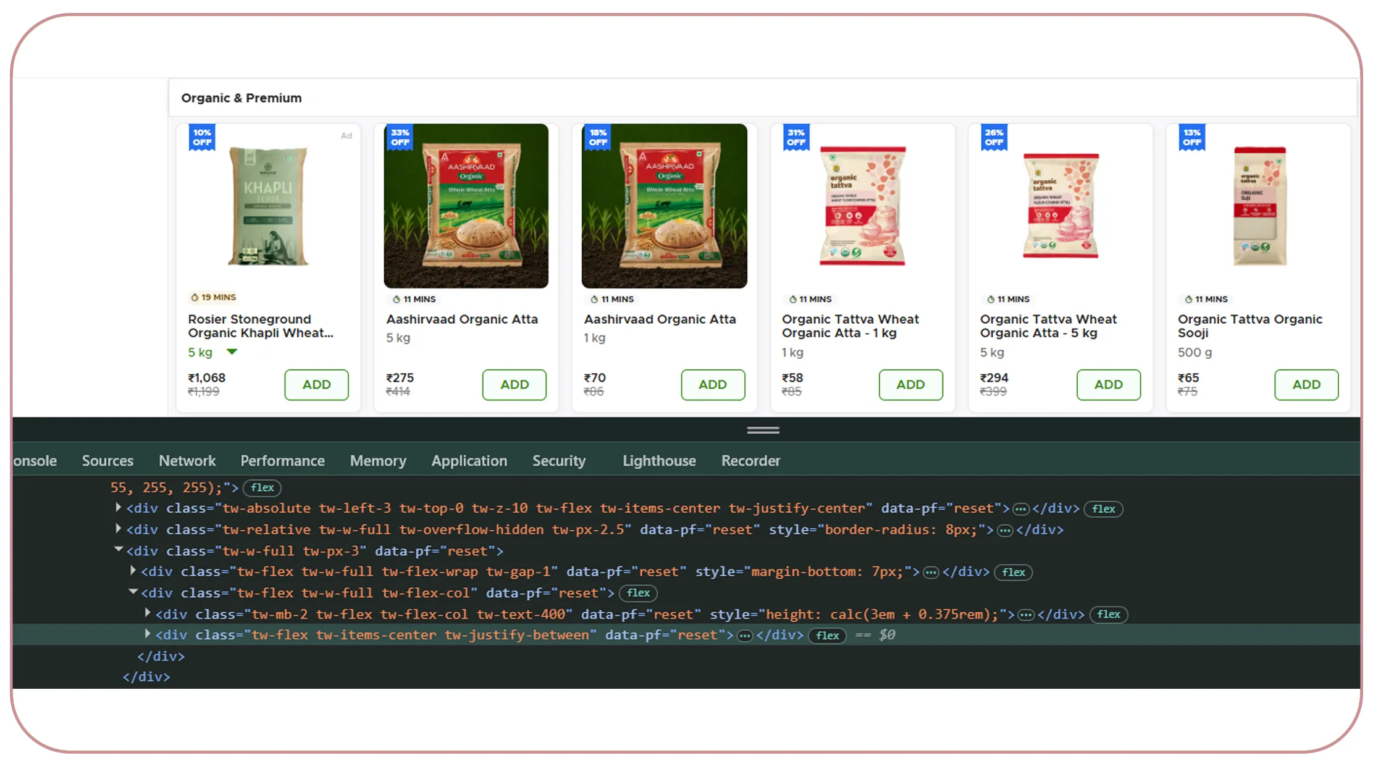Expand ellipsis in tw-justify-between div
The image size is (1373, 766).
pos(745,636)
